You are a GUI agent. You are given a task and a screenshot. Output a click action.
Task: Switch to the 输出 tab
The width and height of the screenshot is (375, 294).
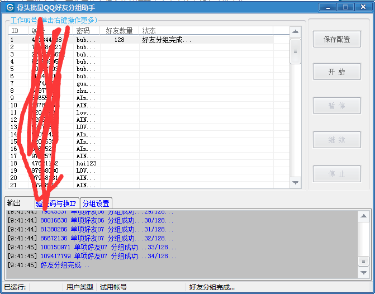click(14, 203)
